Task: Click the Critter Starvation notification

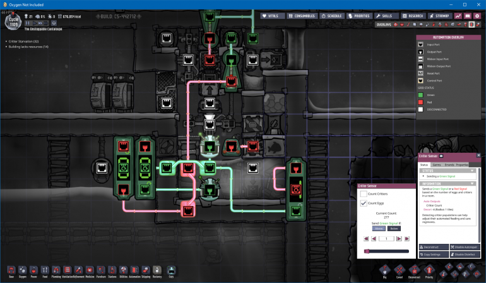Action: tap(23, 41)
